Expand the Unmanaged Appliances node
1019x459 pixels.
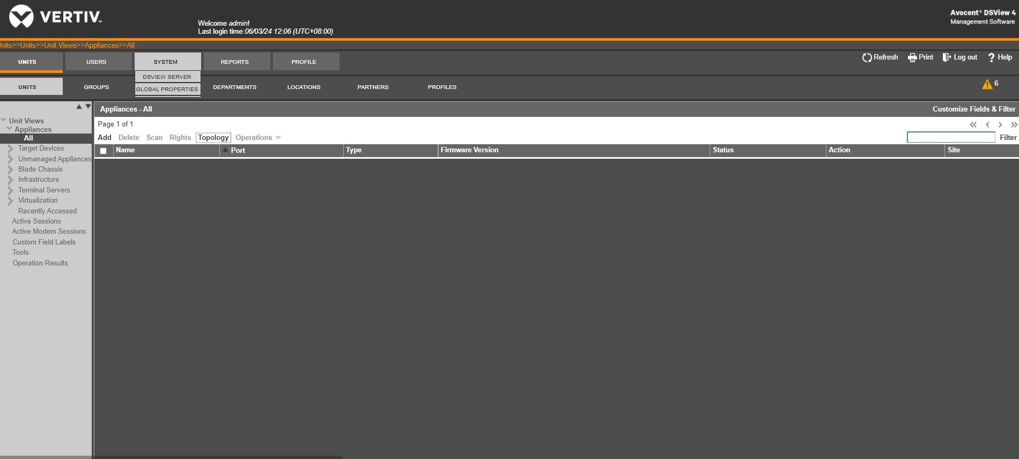[x=10, y=159]
